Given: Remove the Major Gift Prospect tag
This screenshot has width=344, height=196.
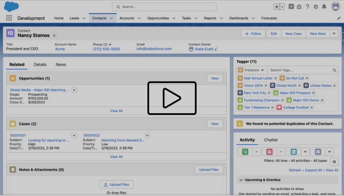Looking at the screenshot, I should coord(313,93).
